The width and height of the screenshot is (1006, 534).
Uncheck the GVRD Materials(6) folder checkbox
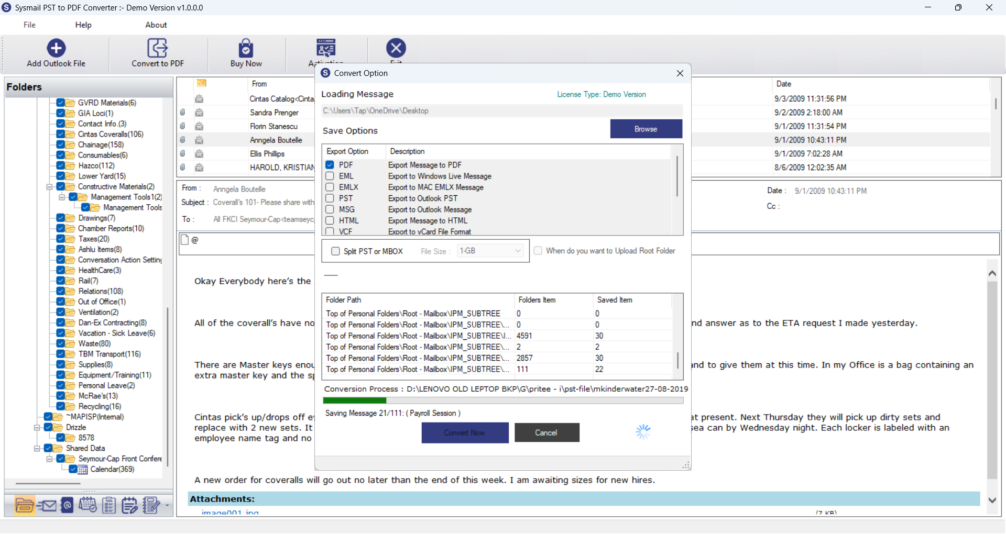(x=61, y=103)
